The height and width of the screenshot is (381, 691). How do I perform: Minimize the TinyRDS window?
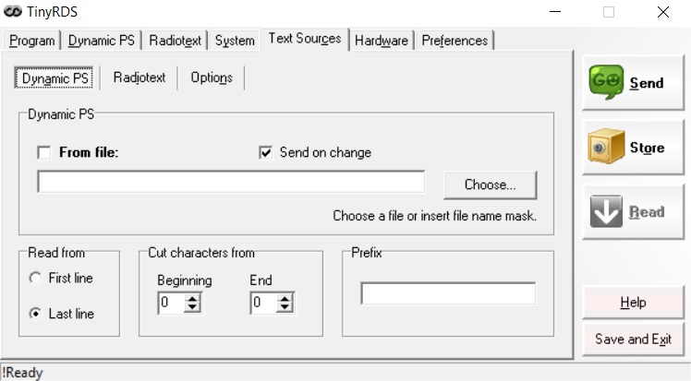(x=555, y=12)
